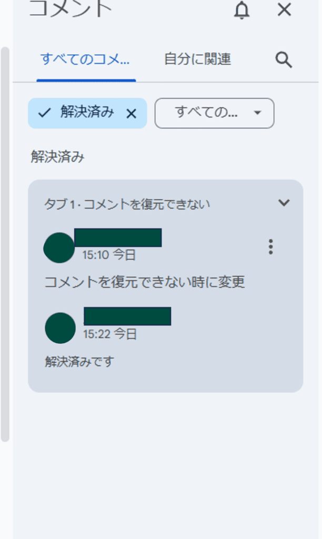Click the コメント panel heading
322x539 pixels.
pyautogui.click(x=71, y=9)
